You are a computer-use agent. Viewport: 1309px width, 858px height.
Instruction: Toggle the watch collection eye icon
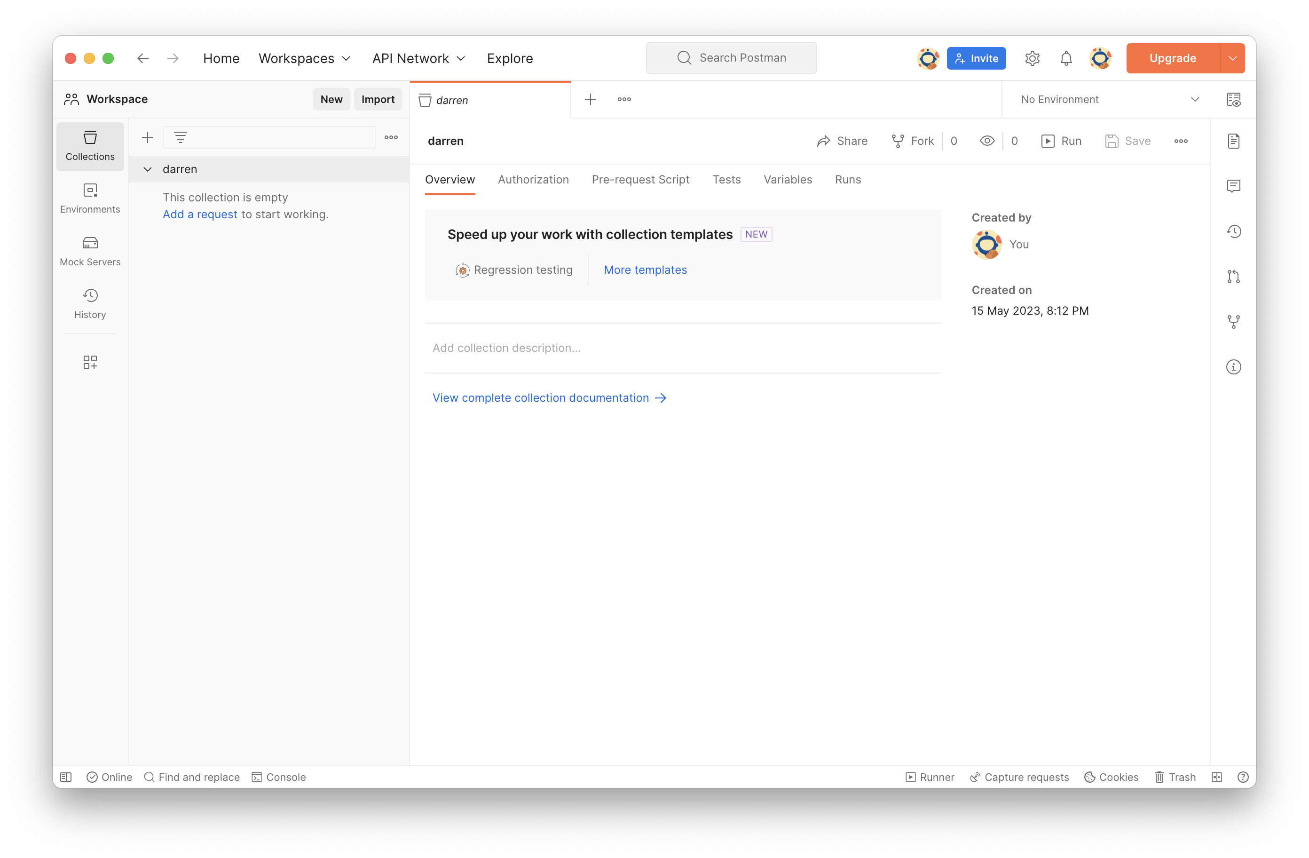click(987, 141)
